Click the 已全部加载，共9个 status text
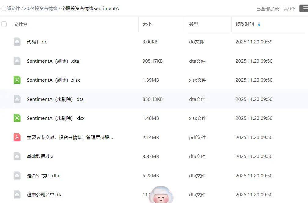The width and height of the screenshot is (308, 203). pyautogui.click(x=276, y=9)
